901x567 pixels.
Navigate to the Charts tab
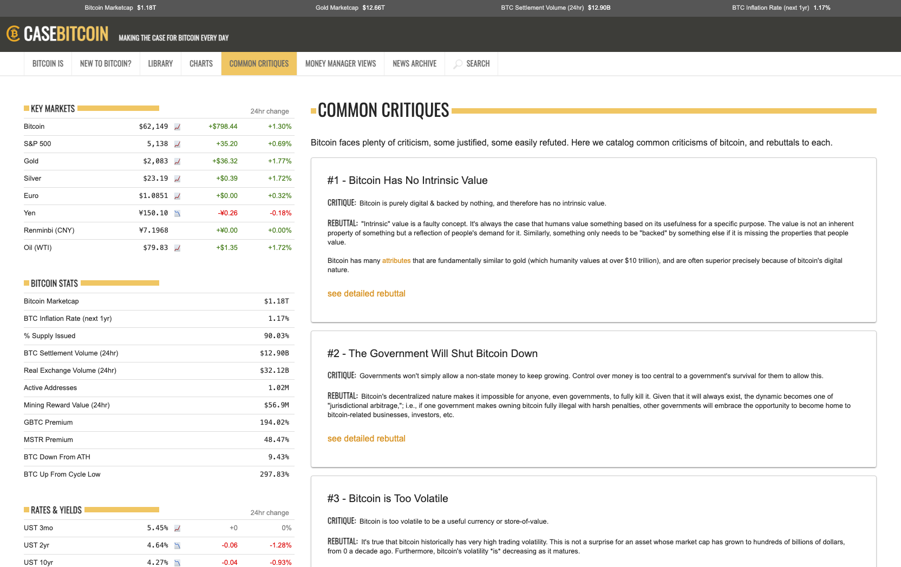pos(201,64)
